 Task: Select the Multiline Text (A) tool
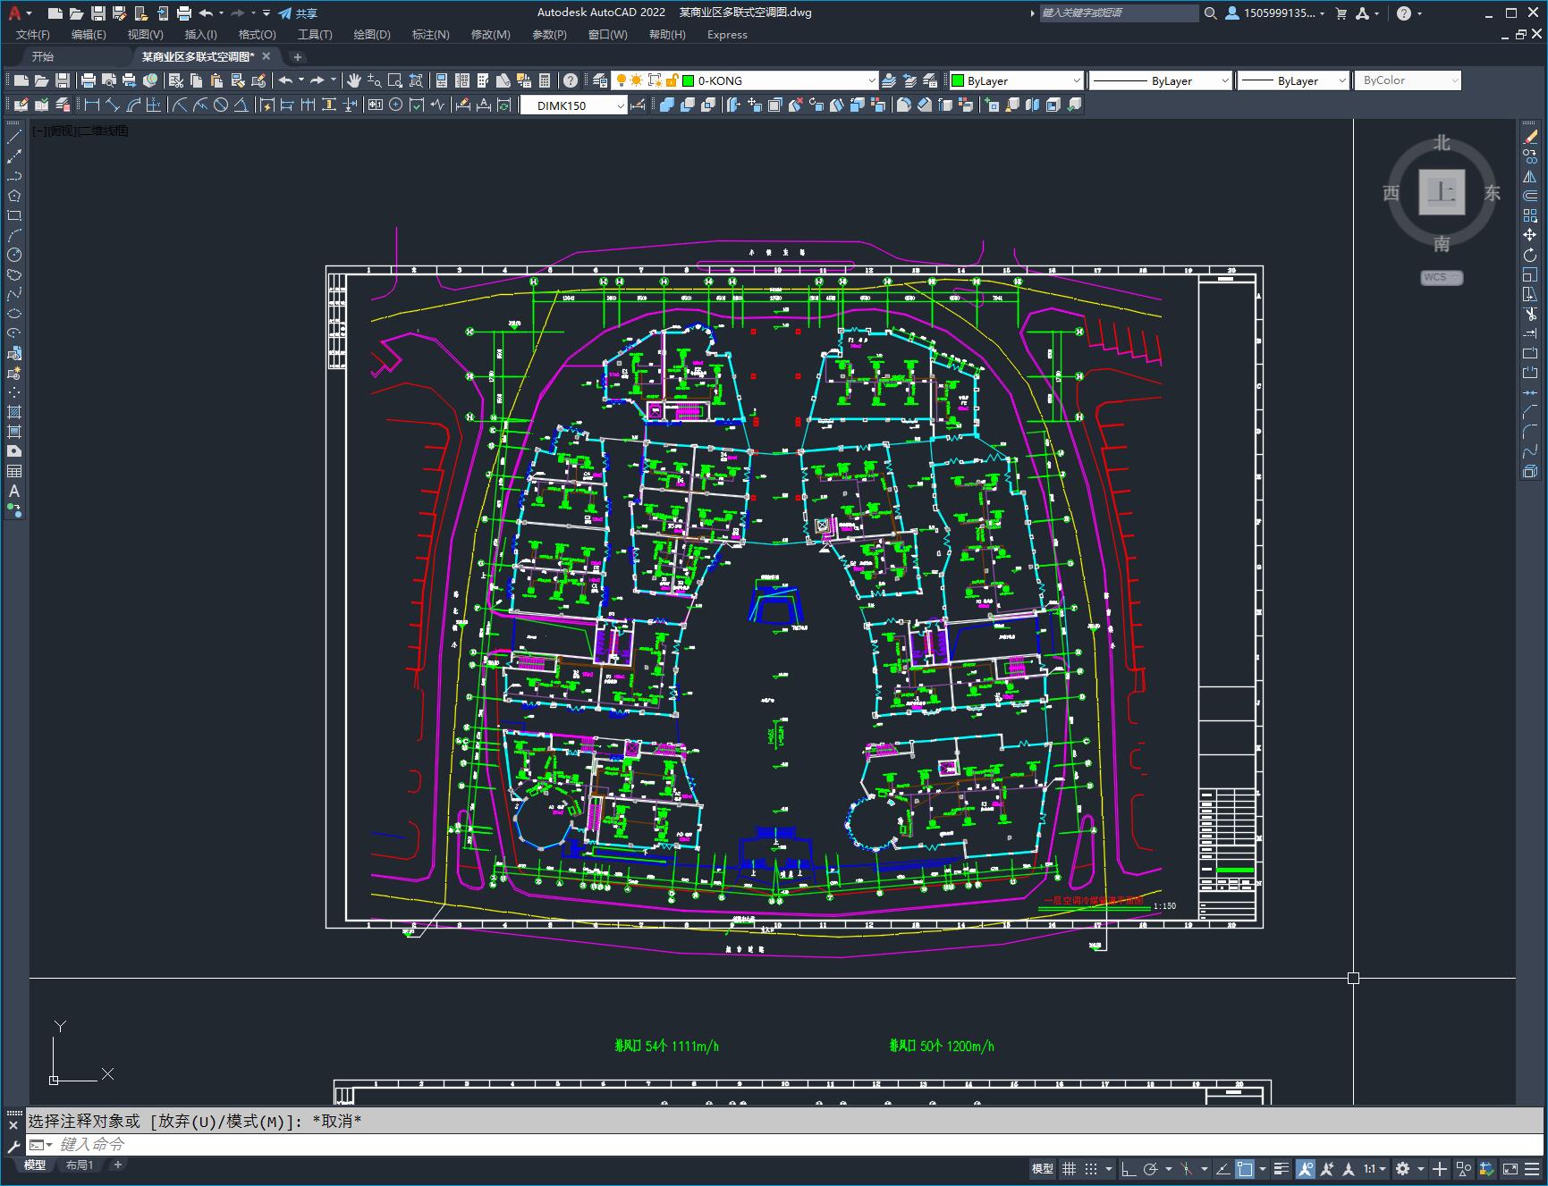point(14,491)
